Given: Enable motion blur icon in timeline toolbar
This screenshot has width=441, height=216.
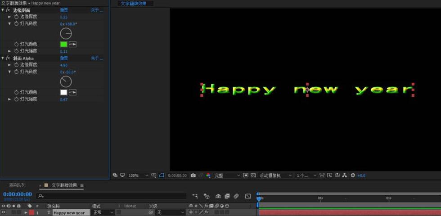Looking at the screenshot, I should click(236, 196).
